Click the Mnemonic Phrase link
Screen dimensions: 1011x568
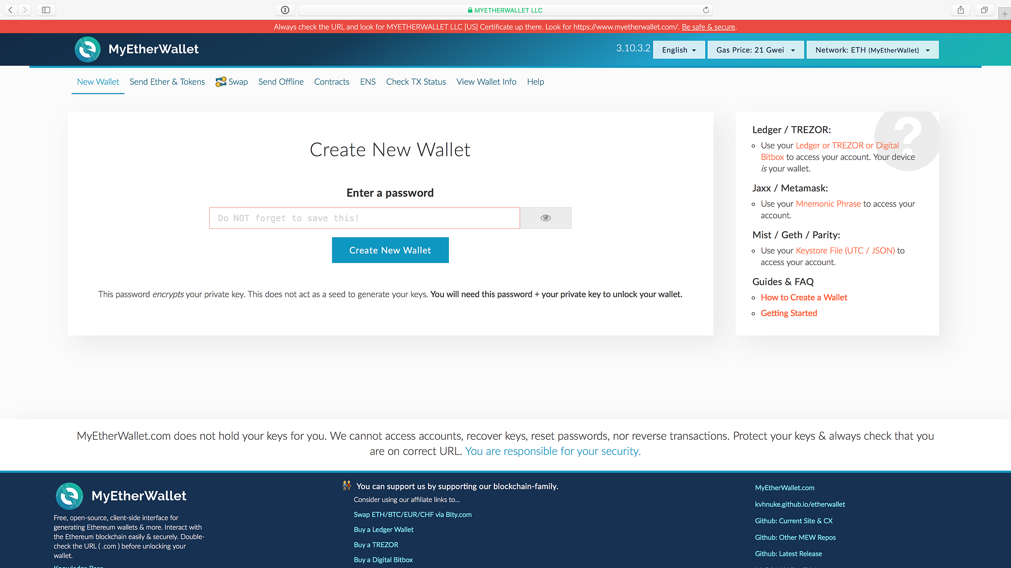pyautogui.click(x=828, y=204)
